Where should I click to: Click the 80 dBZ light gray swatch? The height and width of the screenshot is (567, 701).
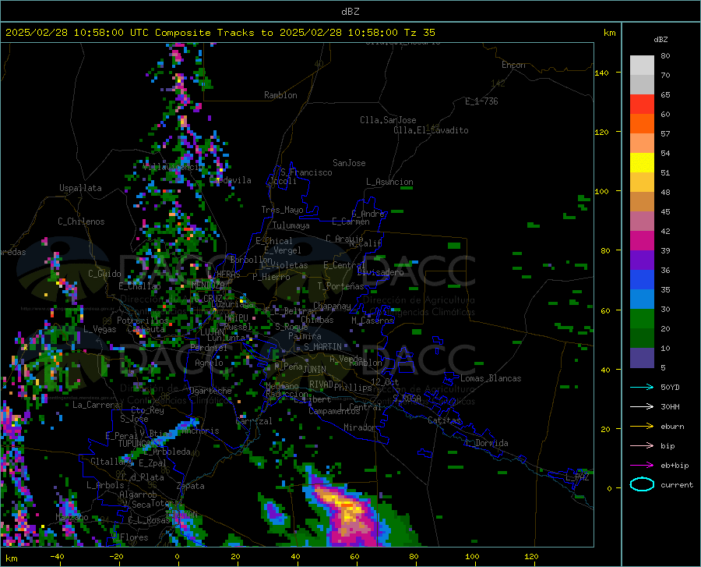pyautogui.click(x=642, y=65)
